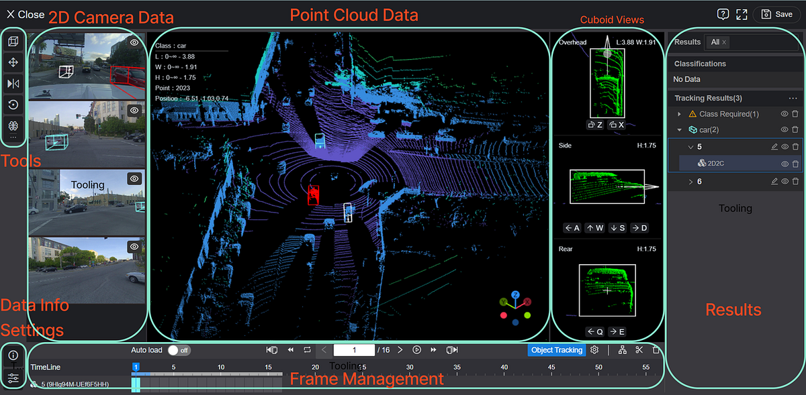
Task: Select the pan/move tool in the left toolbar
Action: (14, 62)
